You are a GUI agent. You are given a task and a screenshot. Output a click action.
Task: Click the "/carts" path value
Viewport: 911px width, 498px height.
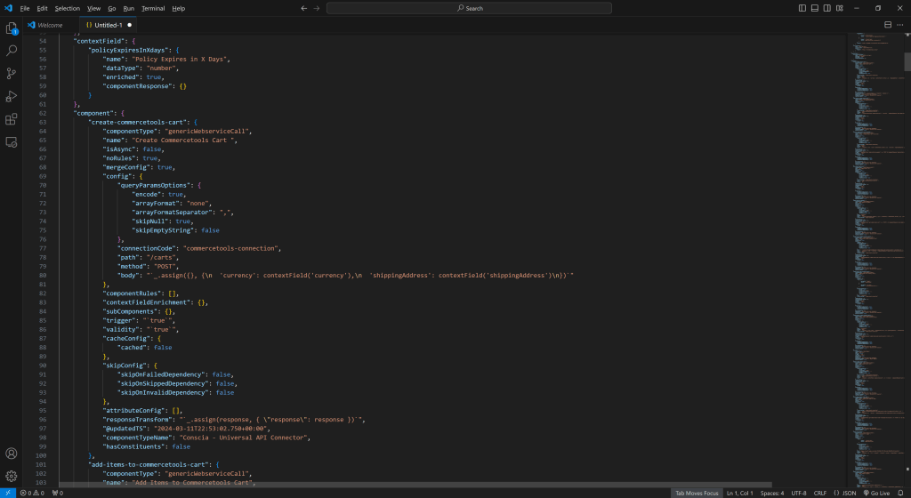(x=161, y=257)
